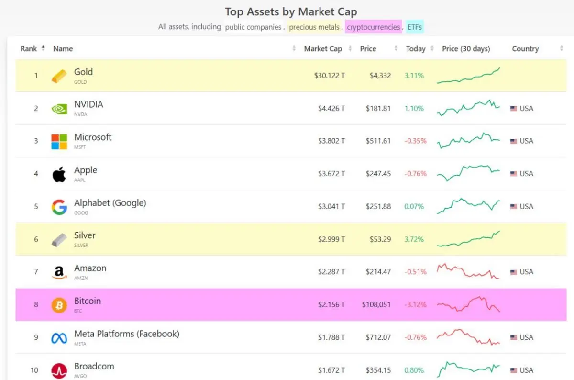This screenshot has height=380, width=574.
Task: Click Alphabet's 30-day price sparkline
Action: coord(468,206)
